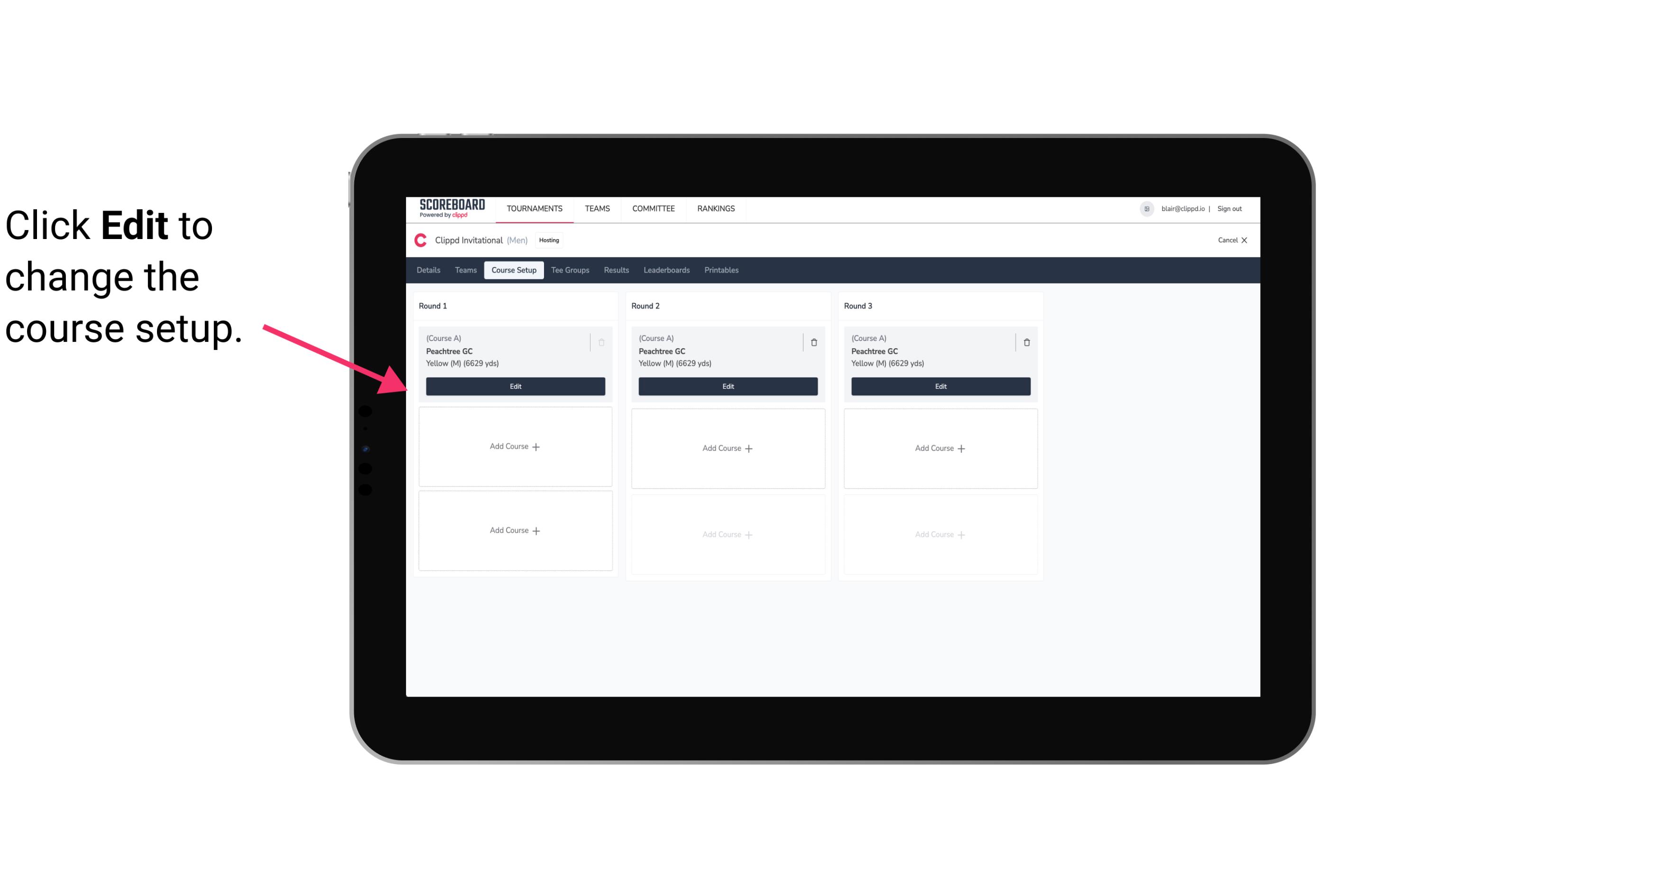The image size is (1660, 893).
Task: Expand the Add Course slot in Round 3
Action: 940,448
